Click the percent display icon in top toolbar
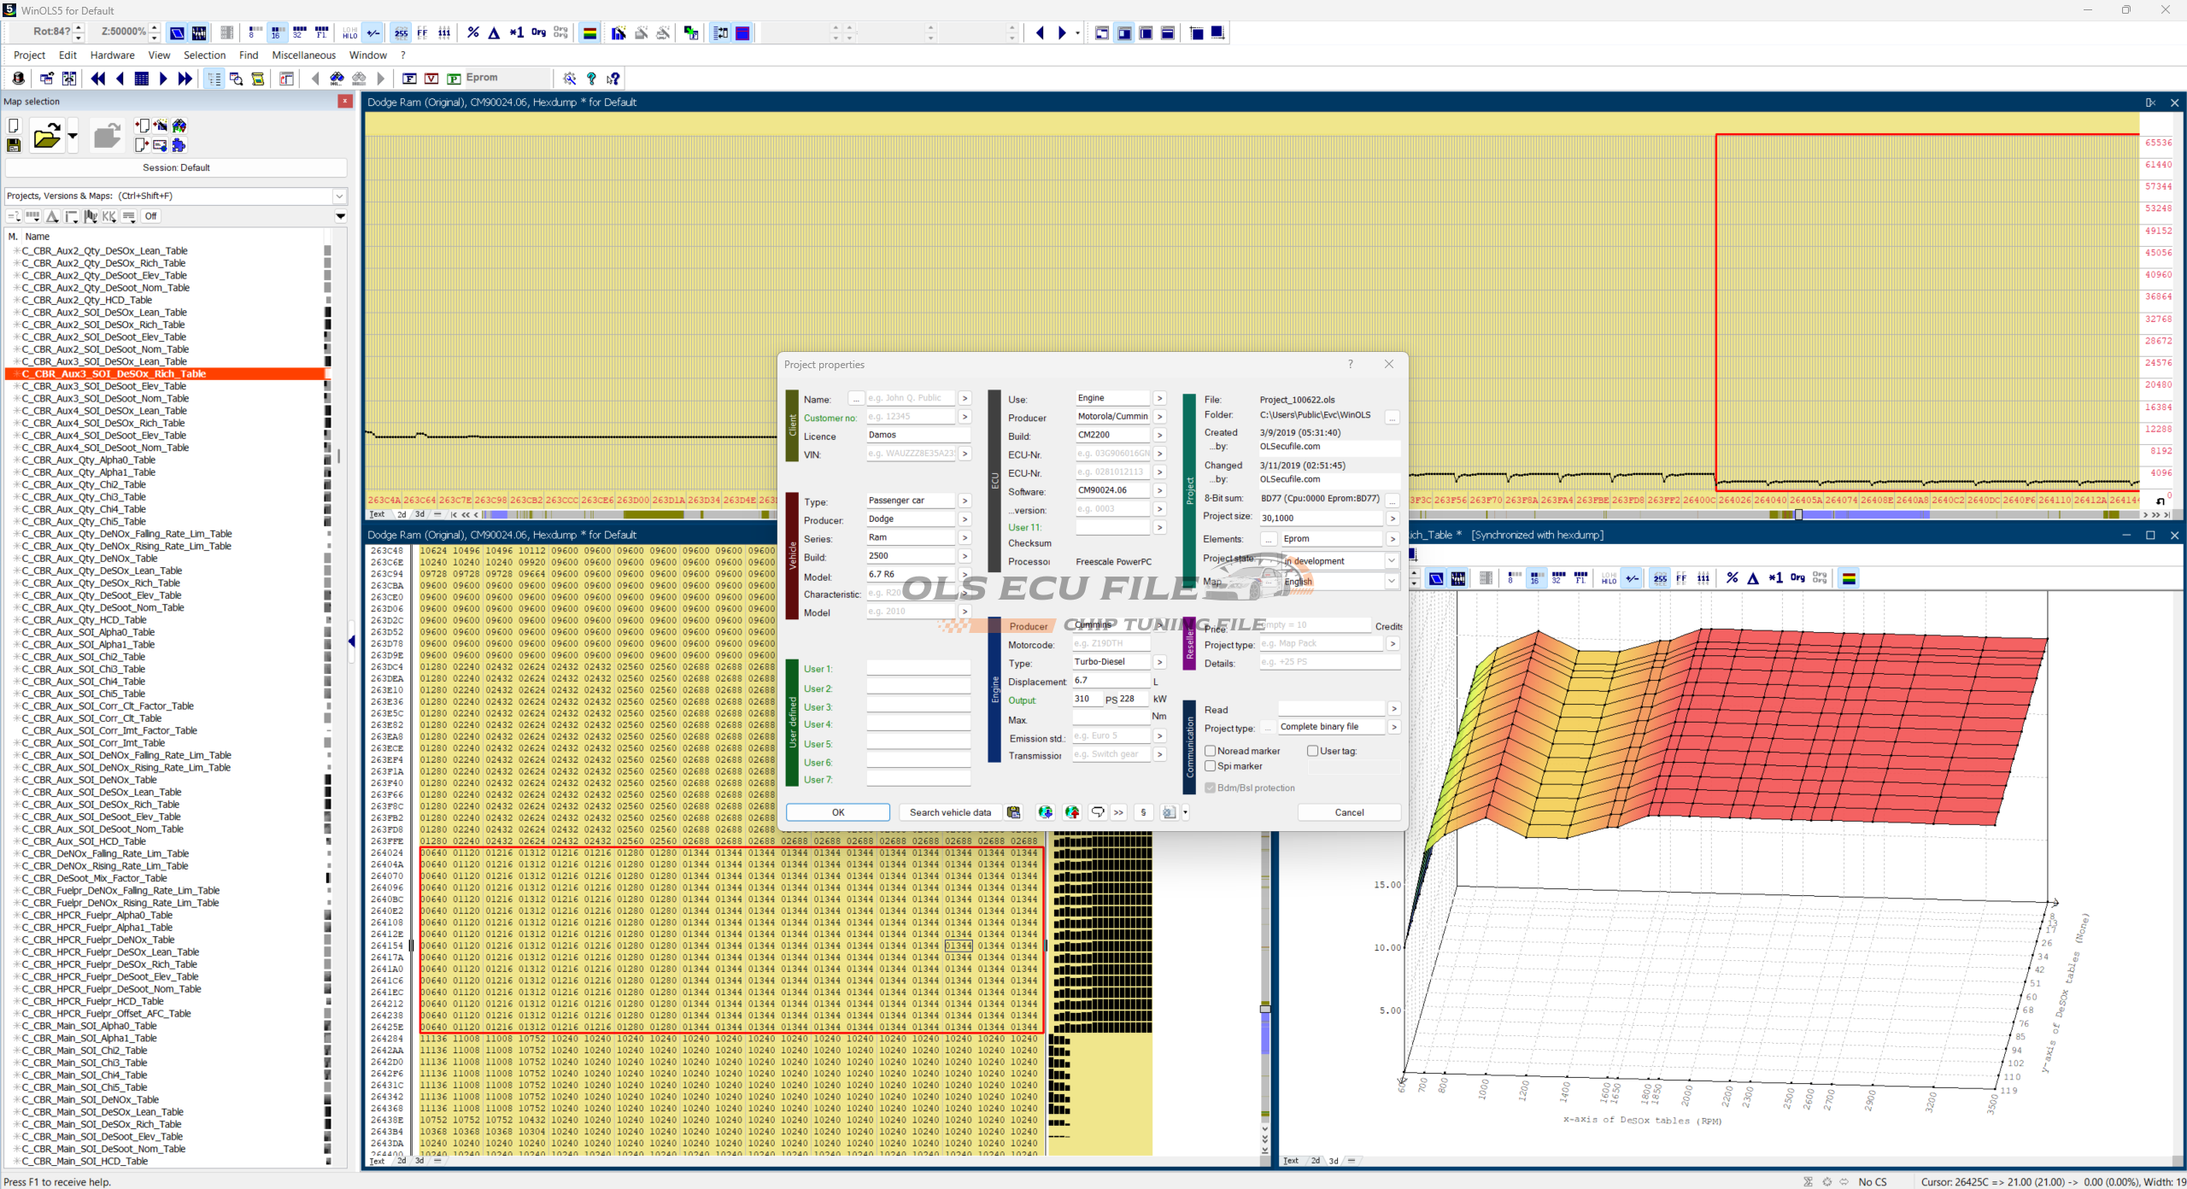Image resolution: width=2187 pixels, height=1189 pixels. [x=473, y=32]
